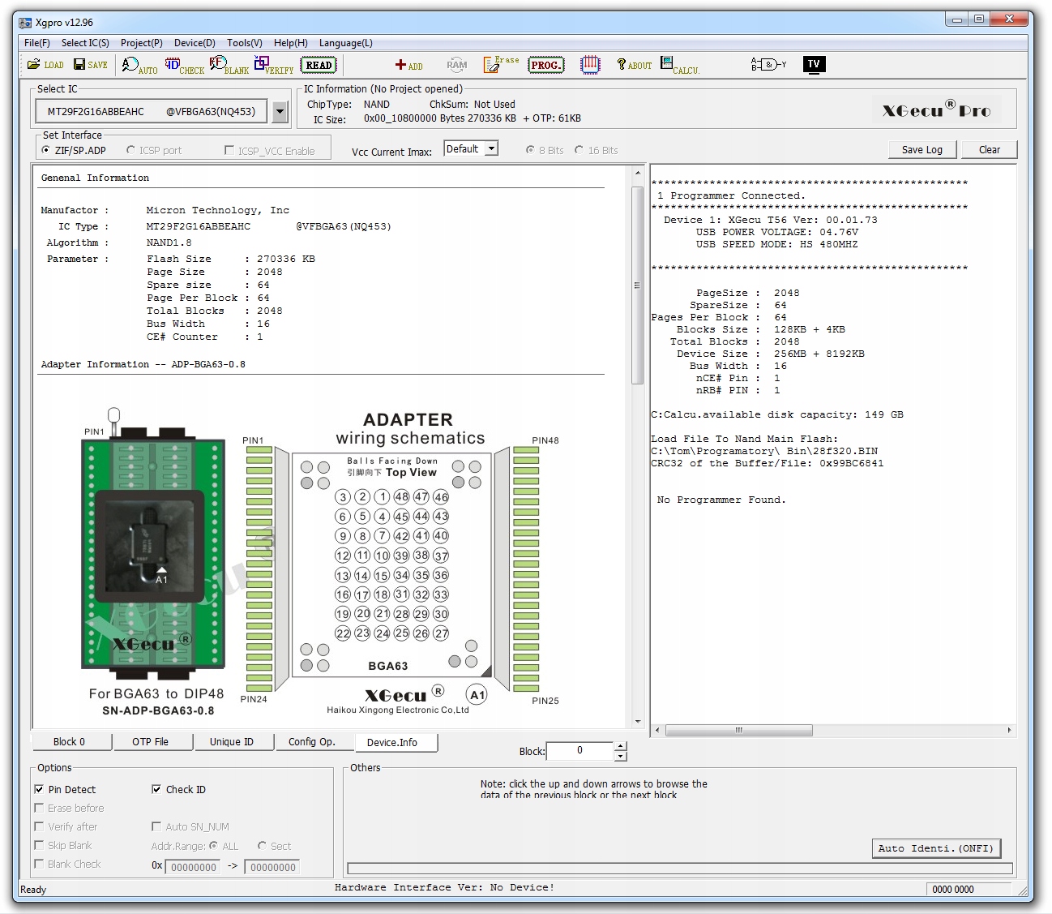Image resolution: width=1052 pixels, height=914 pixels.
Task: Disable the Check ID option
Action: (x=156, y=789)
